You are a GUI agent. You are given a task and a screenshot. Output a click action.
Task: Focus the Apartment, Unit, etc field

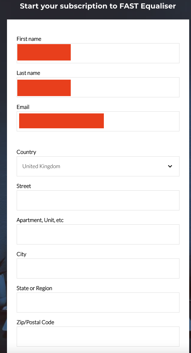point(98,234)
